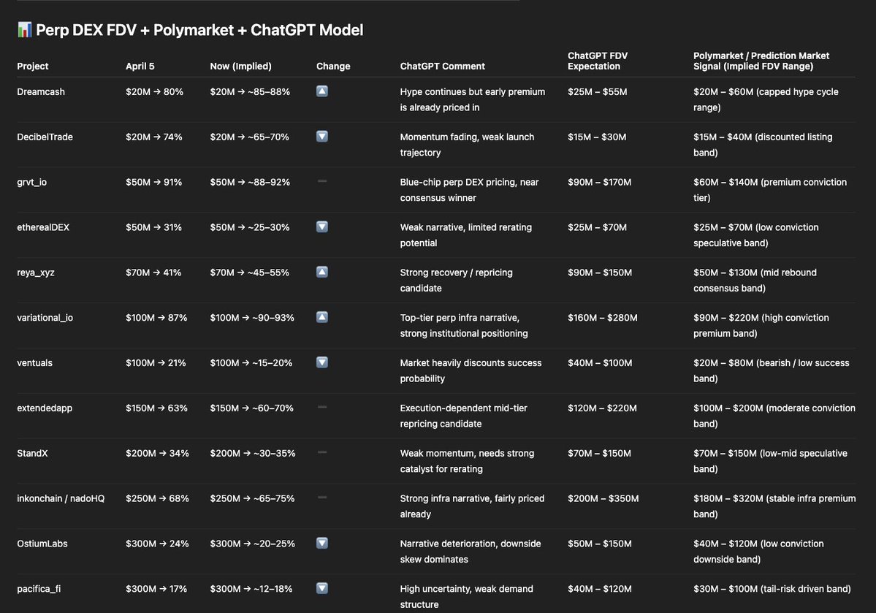Screen dimensions: 876x613
Task: Click the '$100M – $200M (moderate conviction band)' cell
Action: click(774, 416)
